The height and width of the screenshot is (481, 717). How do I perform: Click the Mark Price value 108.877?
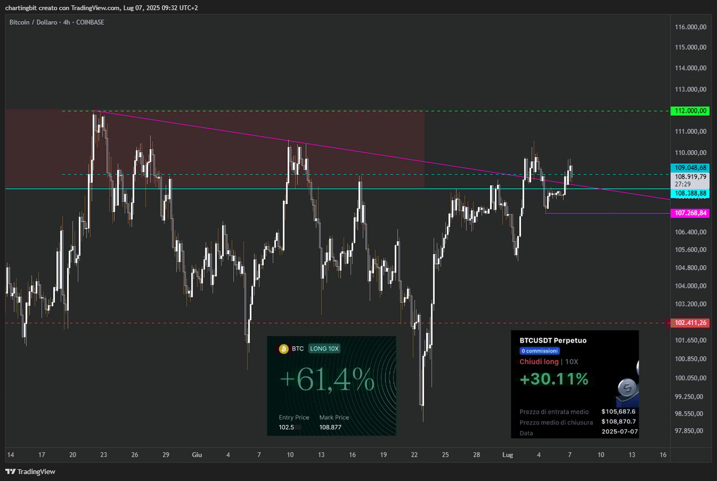point(331,427)
